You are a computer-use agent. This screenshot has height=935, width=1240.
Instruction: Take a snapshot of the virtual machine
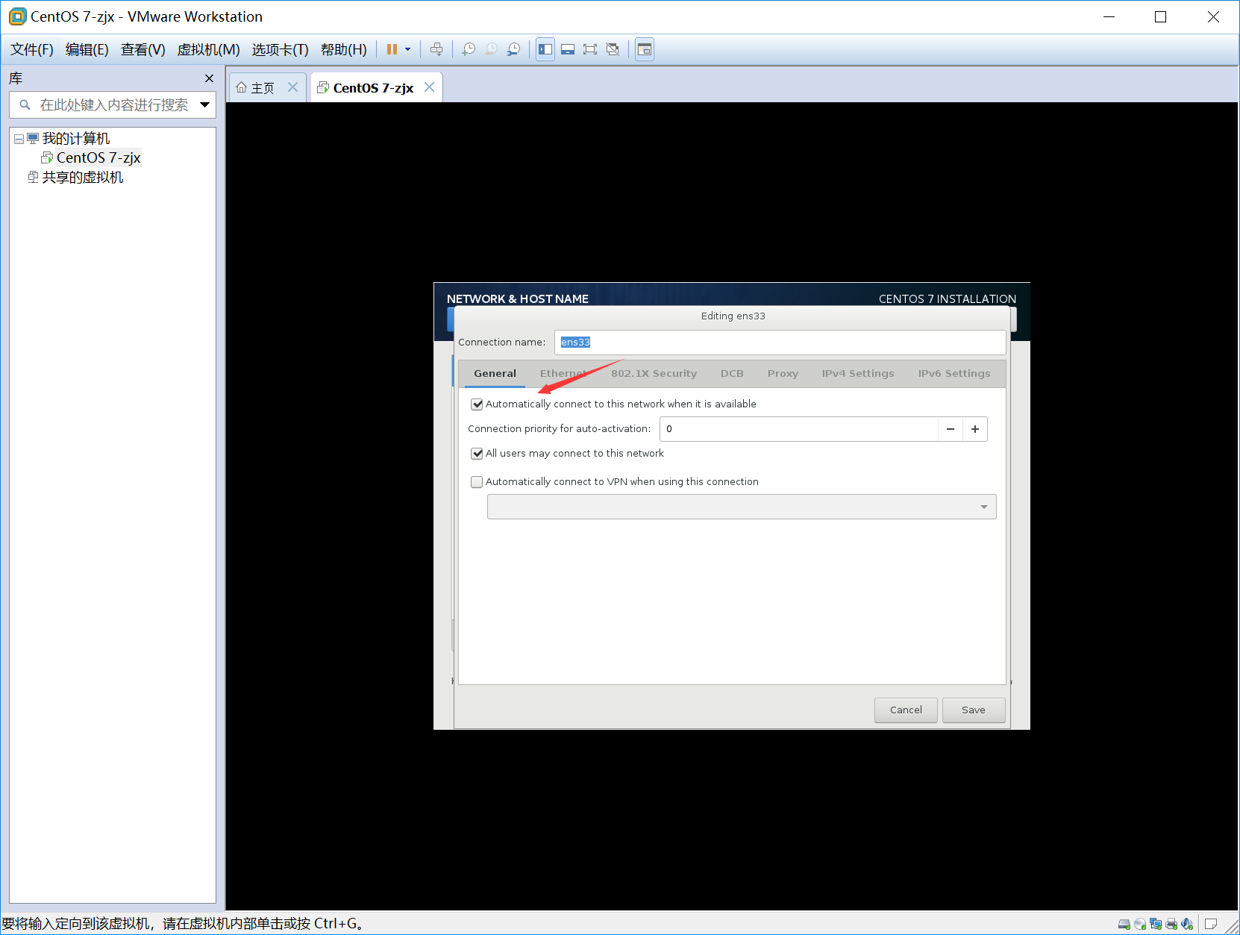(x=469, y=49)
